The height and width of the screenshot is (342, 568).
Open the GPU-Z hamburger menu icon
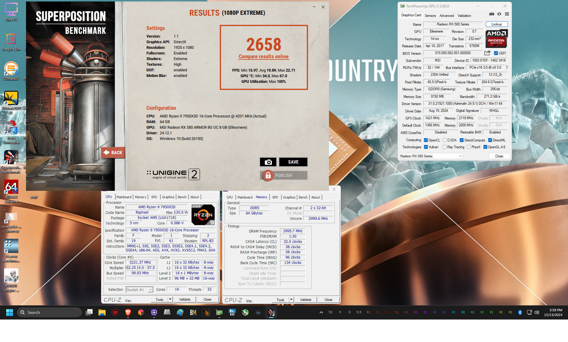pyautogui.click(x=507, y=14)
